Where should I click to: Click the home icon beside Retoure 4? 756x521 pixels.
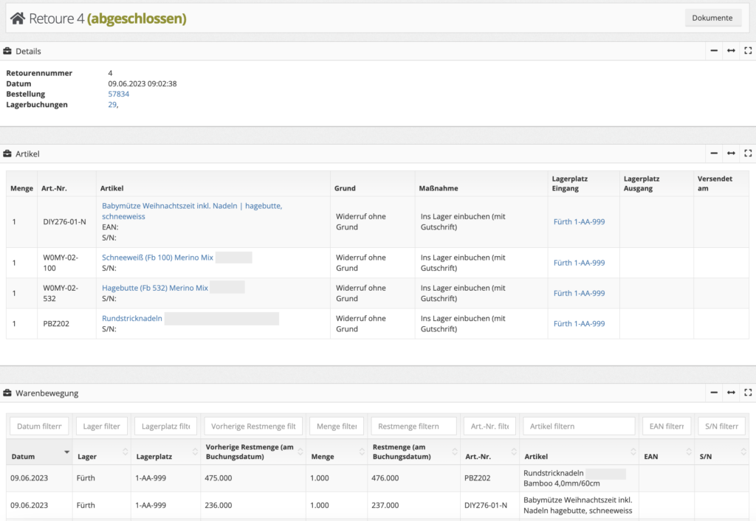pos(18,18)
